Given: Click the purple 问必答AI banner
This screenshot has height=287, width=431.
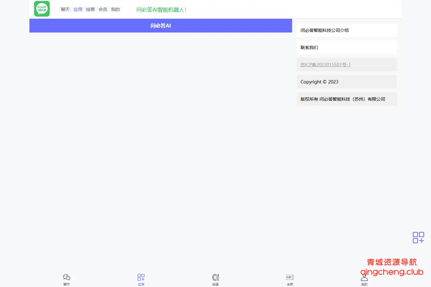Looking at the screenshot, I should point(161,26).
